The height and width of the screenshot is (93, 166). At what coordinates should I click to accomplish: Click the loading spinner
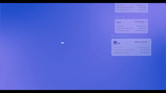click(63, 43)
